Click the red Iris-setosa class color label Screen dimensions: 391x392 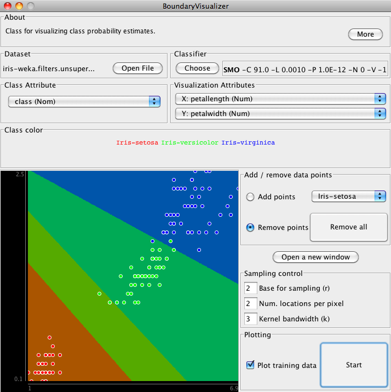tap(137, 142)
